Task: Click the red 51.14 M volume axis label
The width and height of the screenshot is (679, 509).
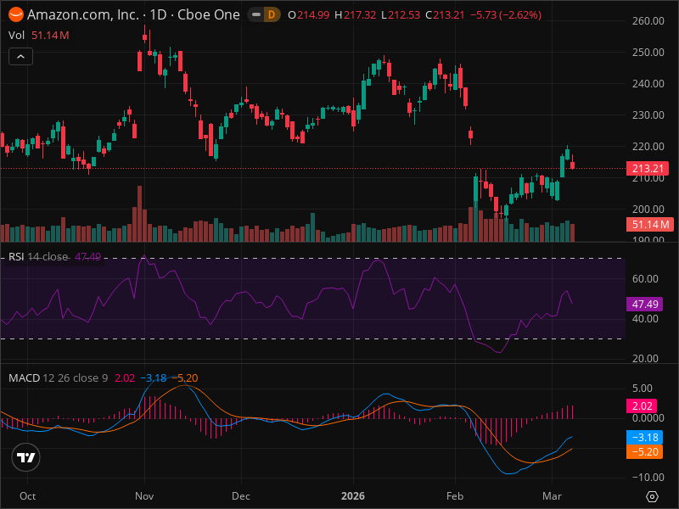Action: tap(650, 225)
